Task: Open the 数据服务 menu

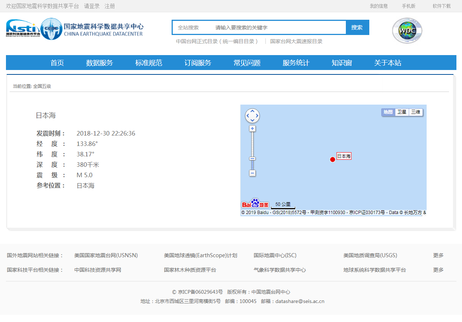Action: point(99,63)
